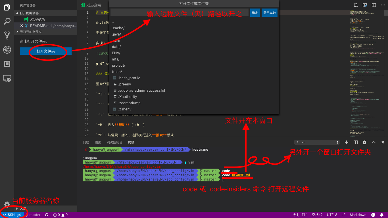Kill terminal with the trash icon

click(x=365, y=142)
